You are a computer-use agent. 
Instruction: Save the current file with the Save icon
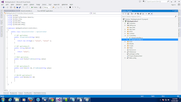click(x=17, y=7)
